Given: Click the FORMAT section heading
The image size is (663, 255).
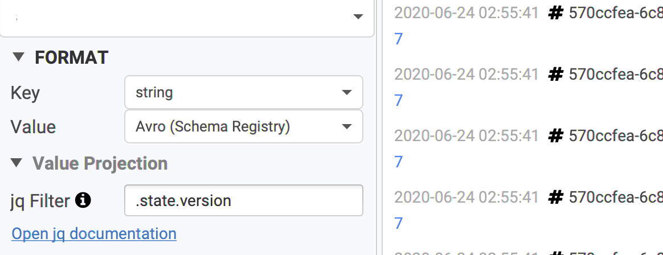Looking at the screenshot, I should coord(71,57).
